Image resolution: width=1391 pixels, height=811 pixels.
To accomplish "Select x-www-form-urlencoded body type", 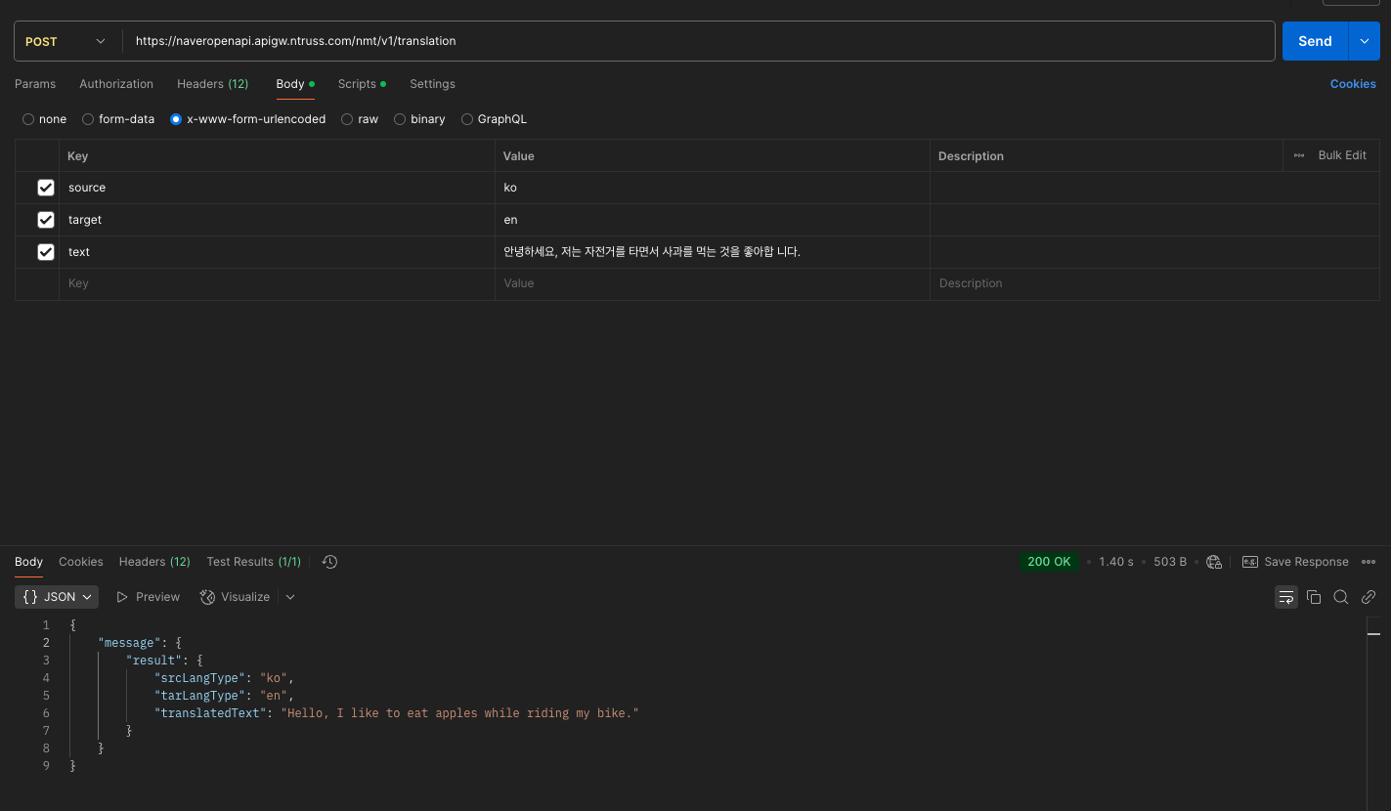I will pyautogui.click(x=248, y=119).
